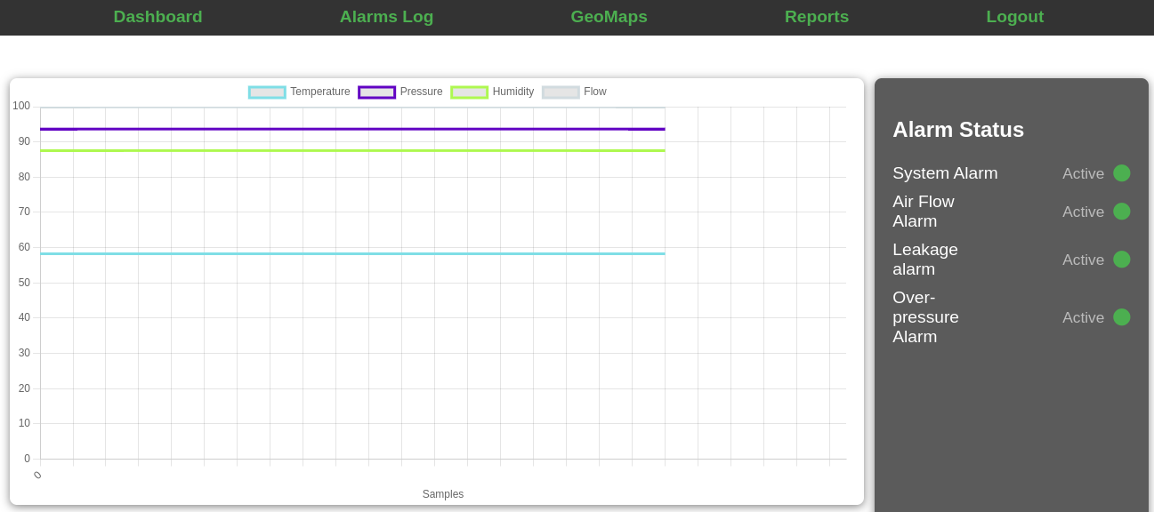1154x512 pixels.
Task: Go to the Reports section
Action: tap(816, 17)
